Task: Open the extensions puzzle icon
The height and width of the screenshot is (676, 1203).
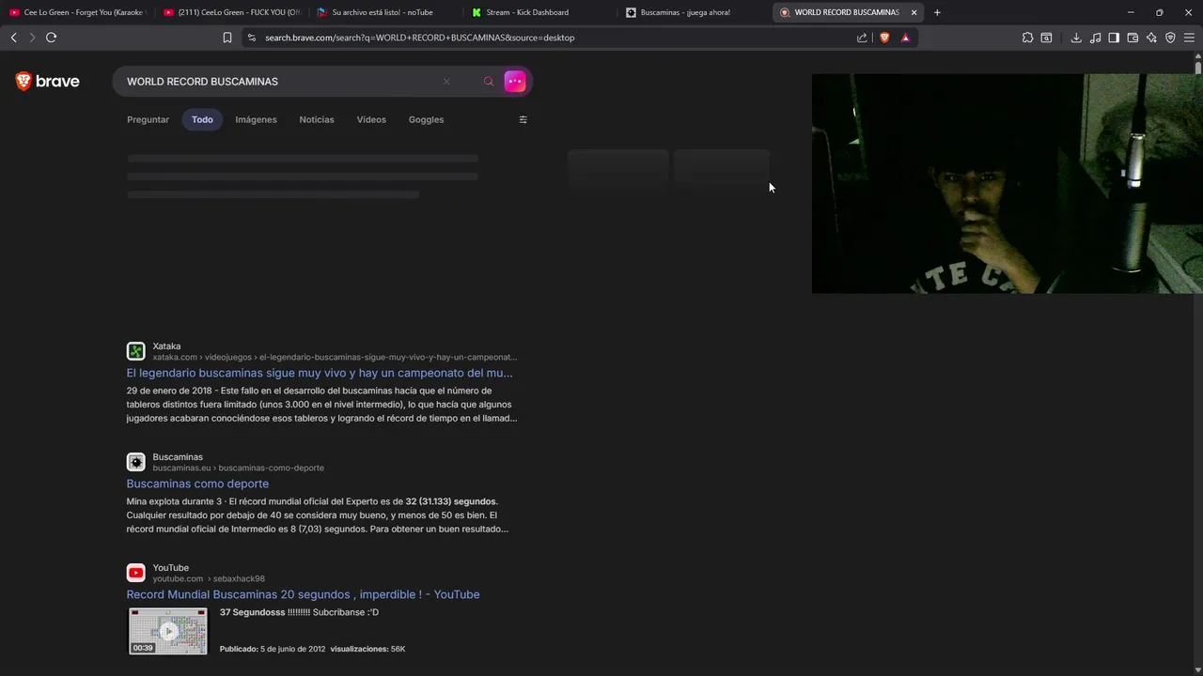Action: tap(1027, 38)
